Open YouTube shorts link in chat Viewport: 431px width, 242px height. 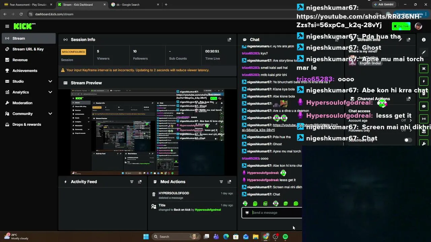(x=290, y=127)
